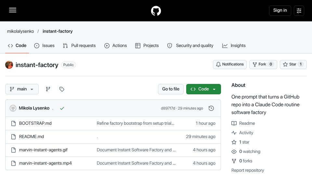Open the hamburger navigation menu

tap(13, 10)
